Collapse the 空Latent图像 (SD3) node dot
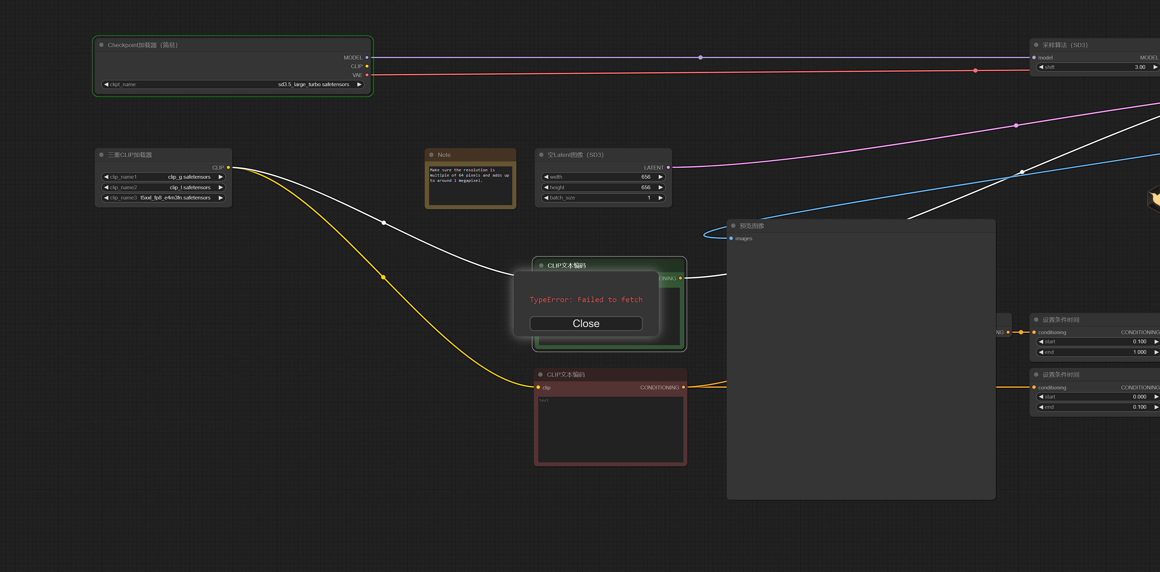This screenshot has width=1160, height=572. point(541,155)
